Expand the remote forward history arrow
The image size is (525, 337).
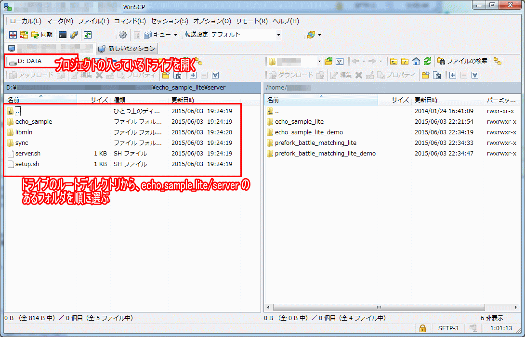tap(381, 61)
